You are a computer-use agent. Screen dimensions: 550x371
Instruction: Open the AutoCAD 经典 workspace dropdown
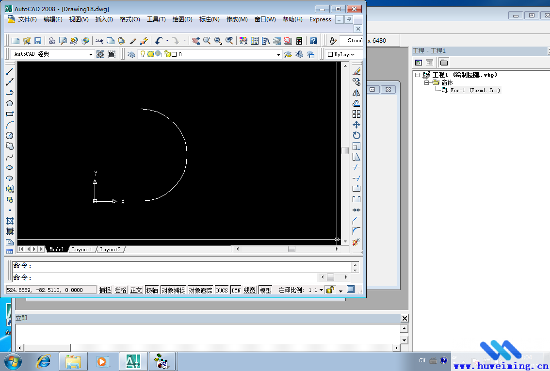[91, 54]
